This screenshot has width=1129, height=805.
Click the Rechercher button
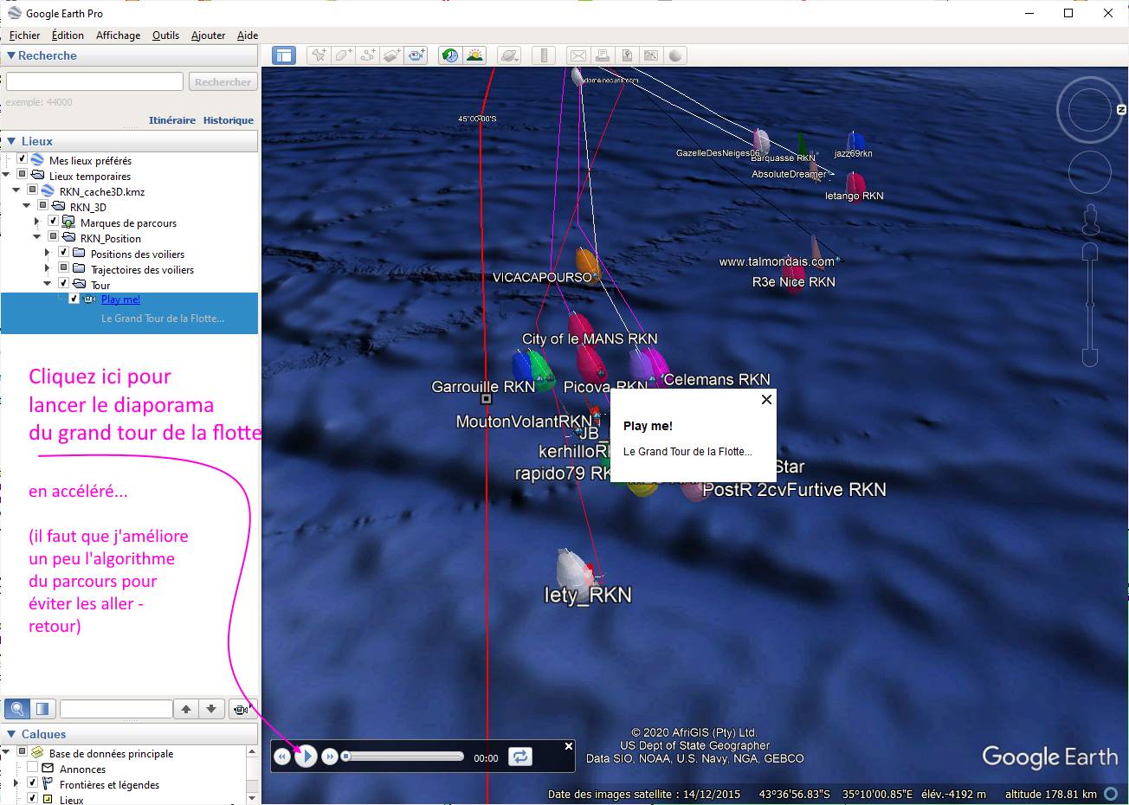click(x=223, y=82)
